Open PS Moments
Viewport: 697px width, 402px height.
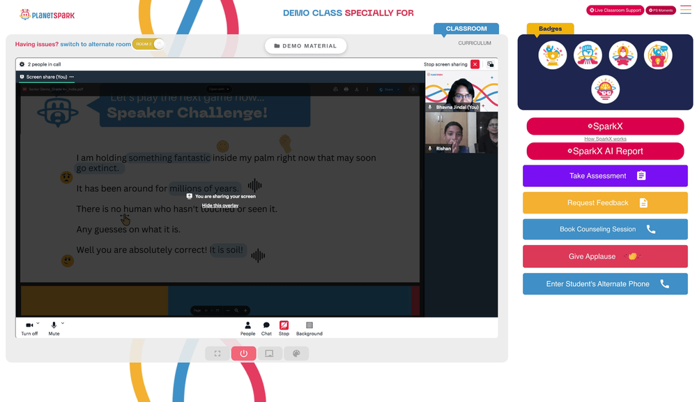pyautogui.click(x=661, y=10)
